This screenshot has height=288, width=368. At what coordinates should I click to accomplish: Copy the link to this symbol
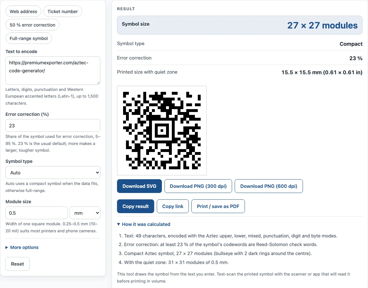173,206
